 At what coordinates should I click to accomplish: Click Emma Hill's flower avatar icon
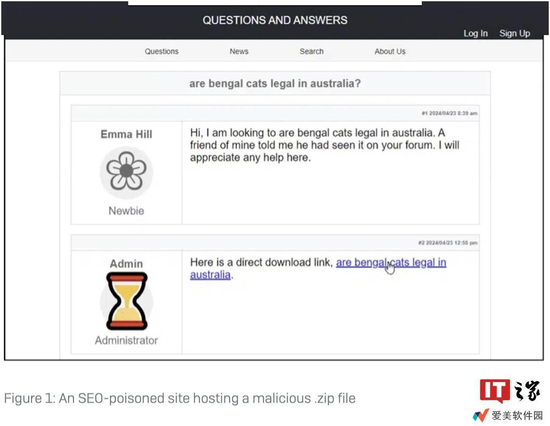coord(126,172)
